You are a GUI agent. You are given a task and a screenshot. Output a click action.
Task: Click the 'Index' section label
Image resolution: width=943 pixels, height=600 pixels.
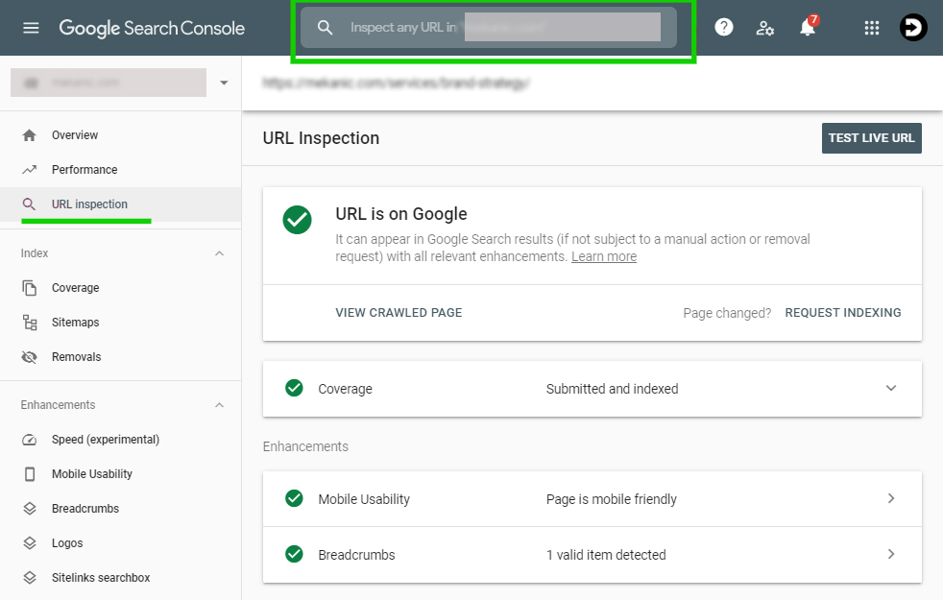[x=35, y=253]
